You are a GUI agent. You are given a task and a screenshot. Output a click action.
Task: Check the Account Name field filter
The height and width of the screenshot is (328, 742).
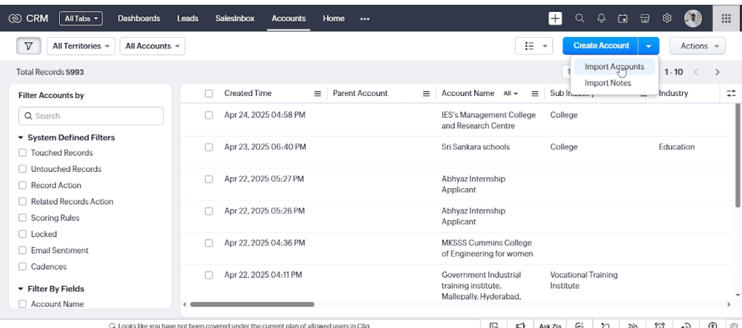pyautogui.click(x=22, y=304)
